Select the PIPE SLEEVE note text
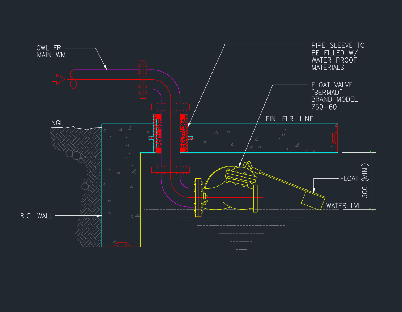402x312 pixels. click(x=338, y=56)
